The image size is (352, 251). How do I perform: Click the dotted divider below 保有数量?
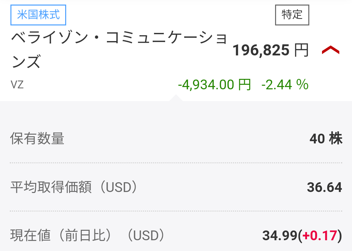tap(176, 163)
